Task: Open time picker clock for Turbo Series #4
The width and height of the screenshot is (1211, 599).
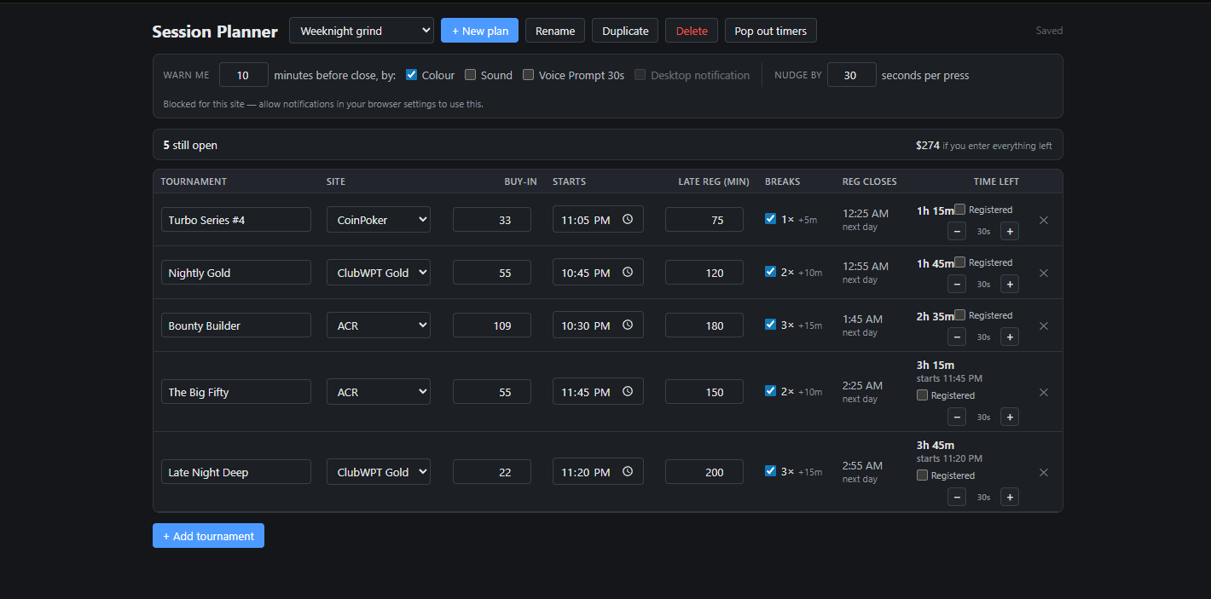Action: [628, 219]
